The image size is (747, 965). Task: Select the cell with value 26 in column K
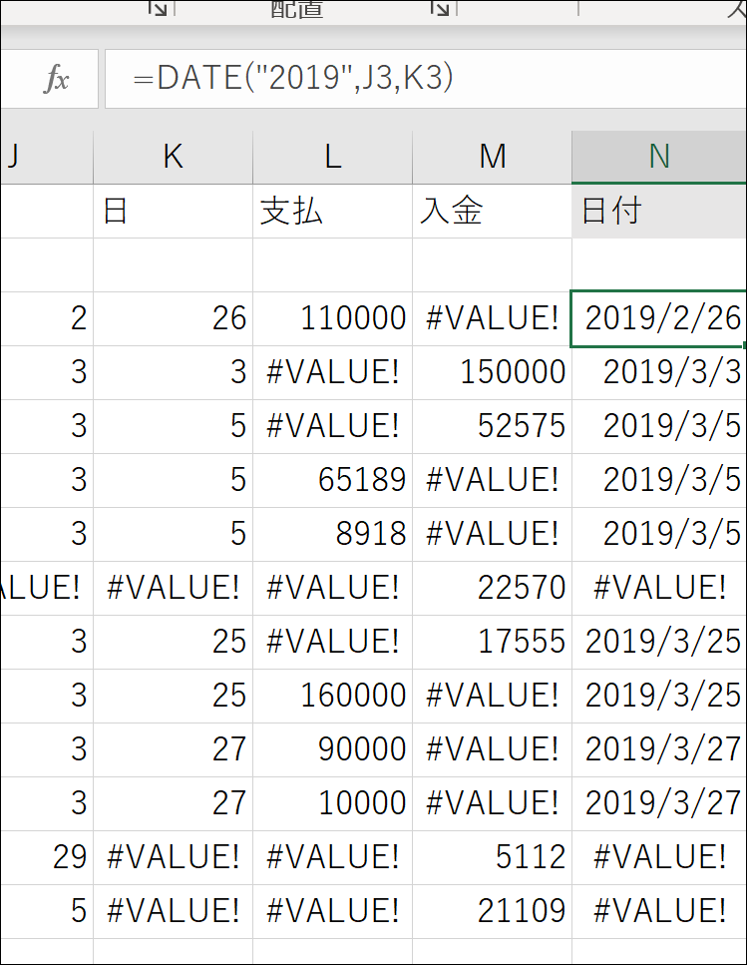pyautogui.click(x=173, y=318)
